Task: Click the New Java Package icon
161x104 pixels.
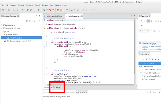Action: pos(28,10)
